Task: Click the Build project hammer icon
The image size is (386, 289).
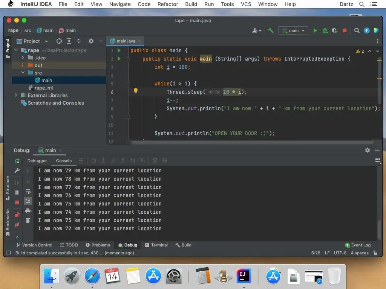Action: (271, 30)
